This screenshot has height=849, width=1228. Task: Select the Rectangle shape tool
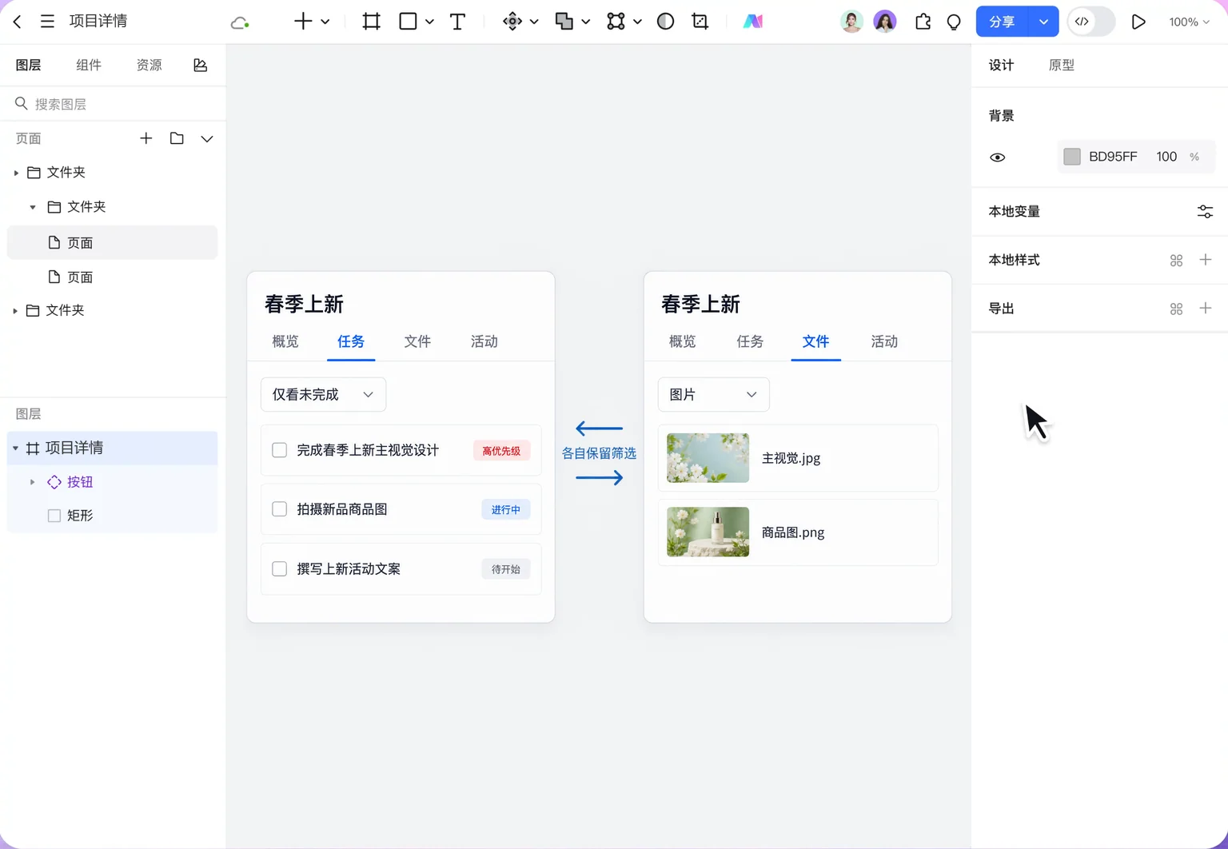[408, 22]
